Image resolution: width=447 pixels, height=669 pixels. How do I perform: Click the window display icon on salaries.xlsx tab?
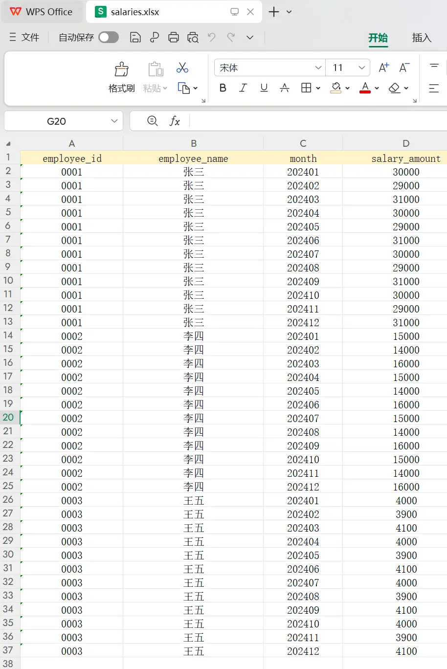(235, 12)
